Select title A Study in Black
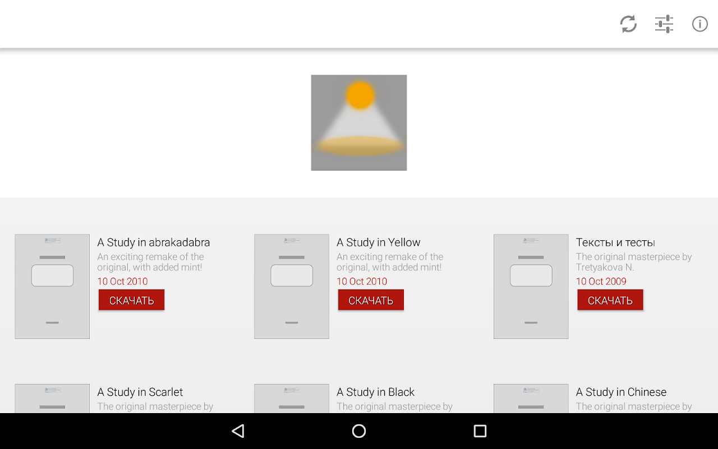This screenshot has height=449, width=718. point(376,392)
